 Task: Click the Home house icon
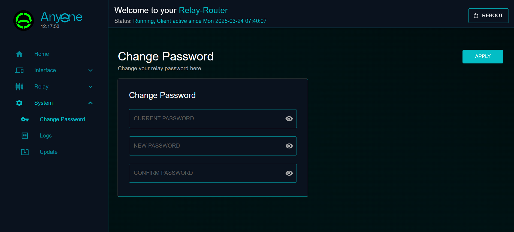click(x=19, y=54)
